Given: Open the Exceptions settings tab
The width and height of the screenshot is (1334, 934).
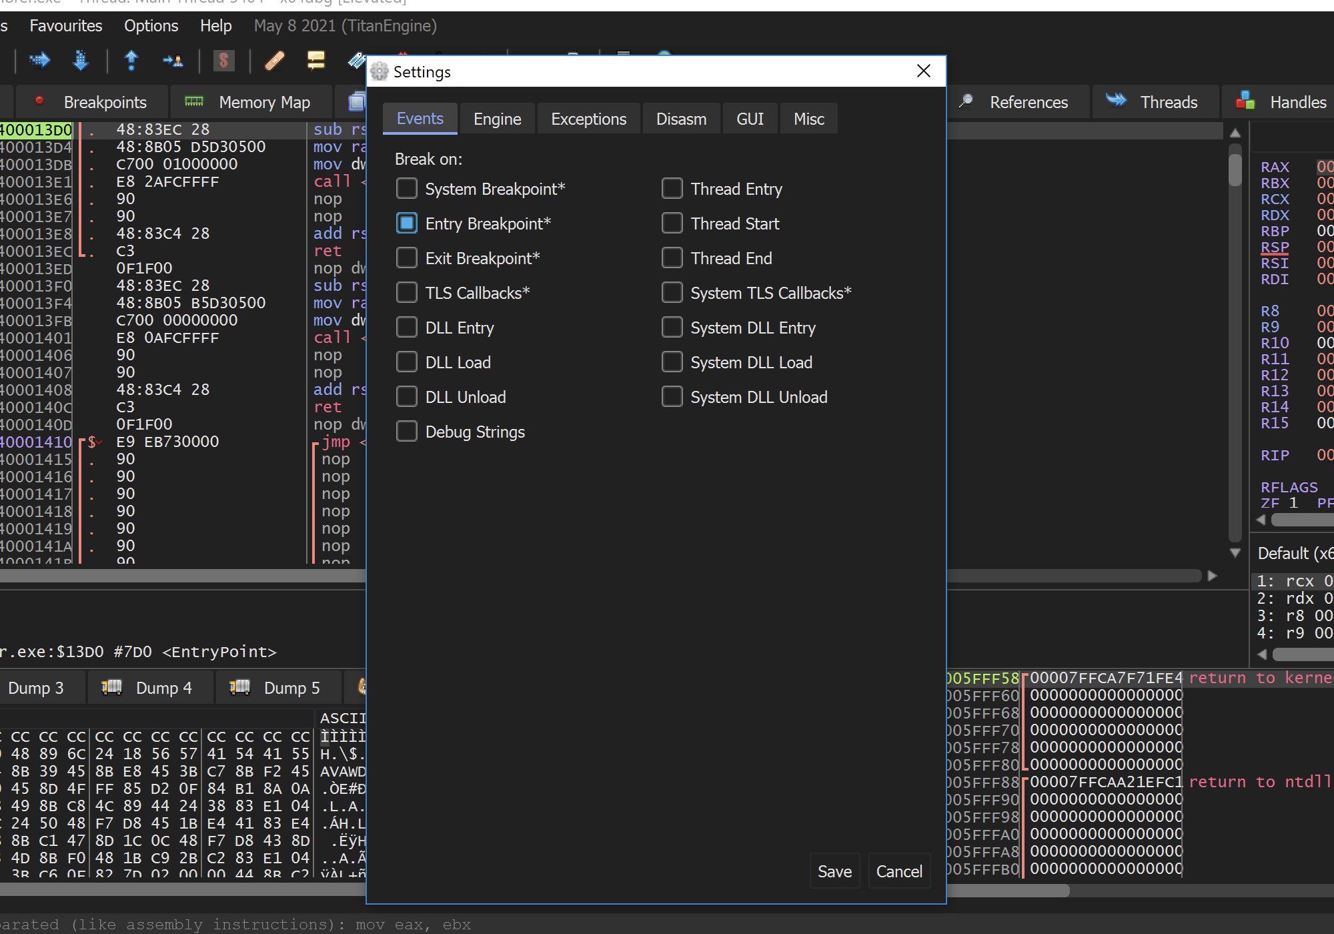Looking at the screenshot, I should [x=589, y=119].
